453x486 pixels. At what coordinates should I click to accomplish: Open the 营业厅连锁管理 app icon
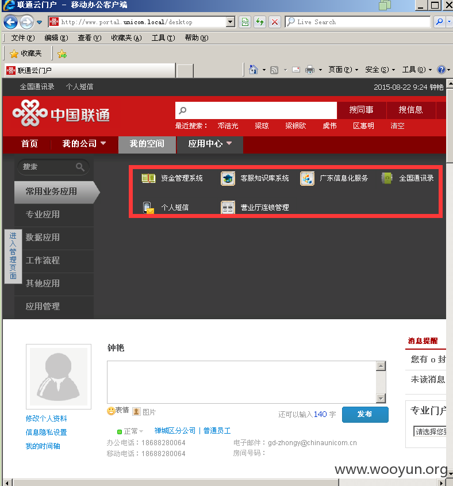[228, 208]
